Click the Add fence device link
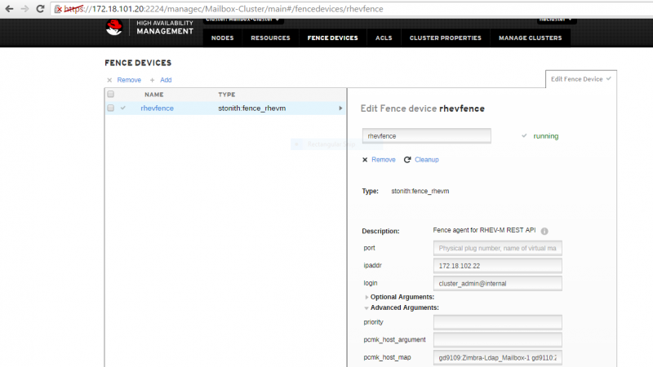The image size is (653, 367). [x=166, y=80]
